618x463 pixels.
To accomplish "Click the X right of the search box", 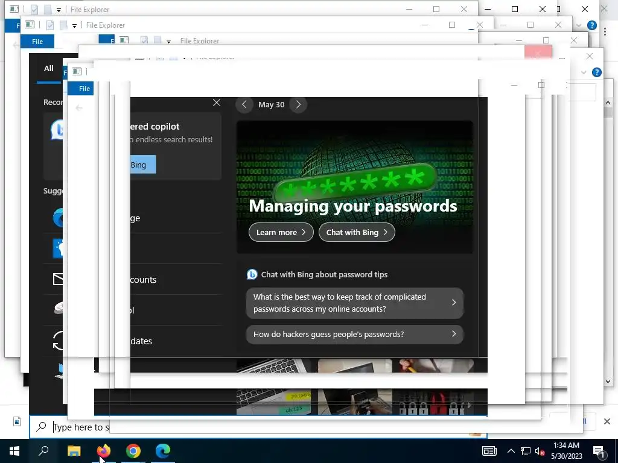I will 607,421.
